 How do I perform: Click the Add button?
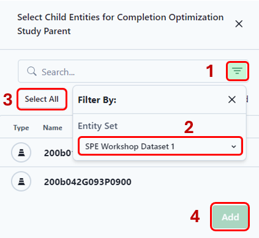pos(230,217)
